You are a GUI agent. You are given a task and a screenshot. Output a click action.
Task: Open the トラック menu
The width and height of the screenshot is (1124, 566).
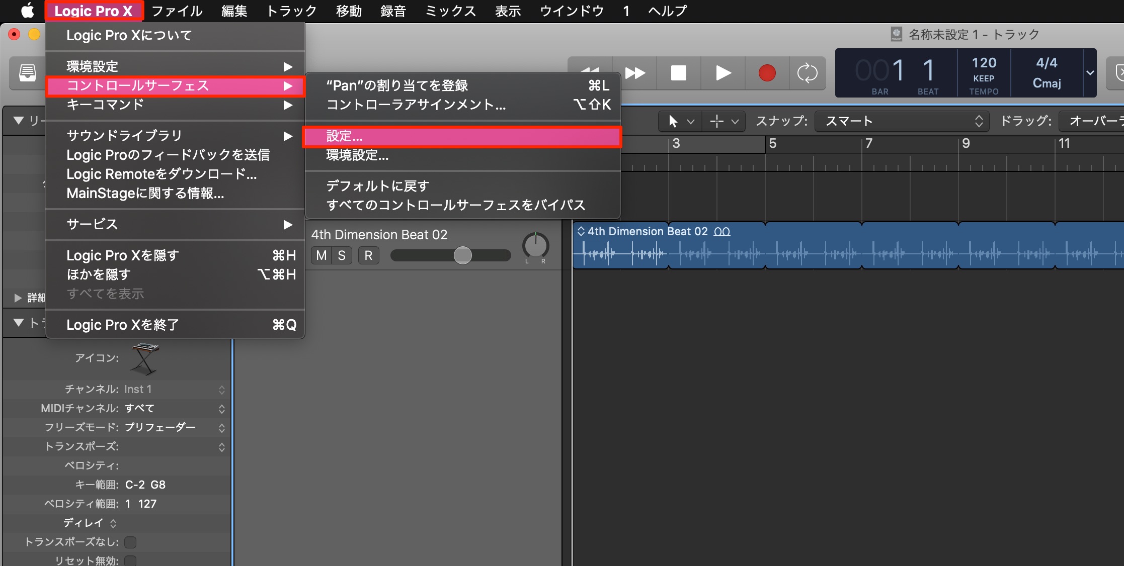pos(292,11)
